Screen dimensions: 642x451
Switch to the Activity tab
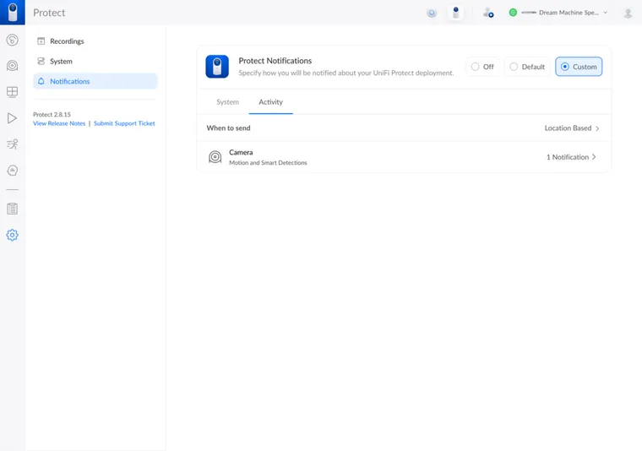[270, 102]
